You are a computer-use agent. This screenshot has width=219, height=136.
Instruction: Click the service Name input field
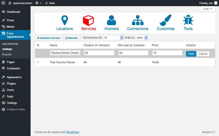(x=65, y=53)
